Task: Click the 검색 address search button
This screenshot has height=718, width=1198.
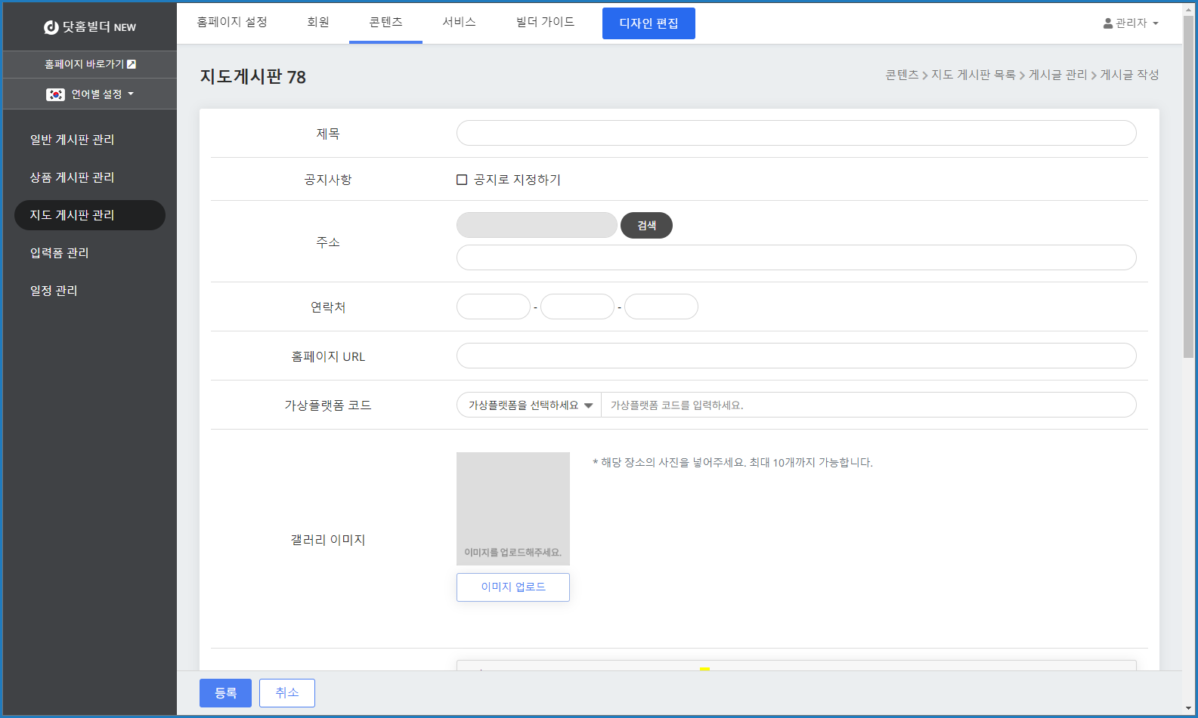Action: (x=646, y=226)
